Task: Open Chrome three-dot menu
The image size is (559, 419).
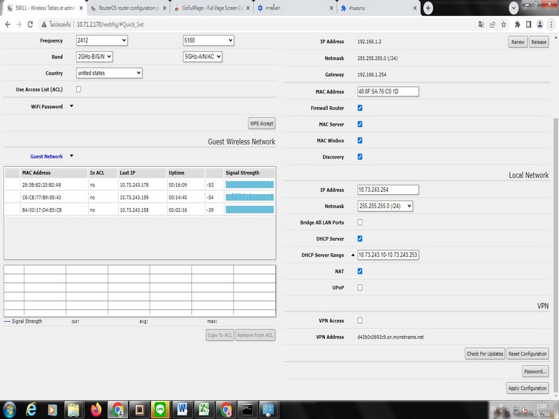Action: tap(551, 24)
